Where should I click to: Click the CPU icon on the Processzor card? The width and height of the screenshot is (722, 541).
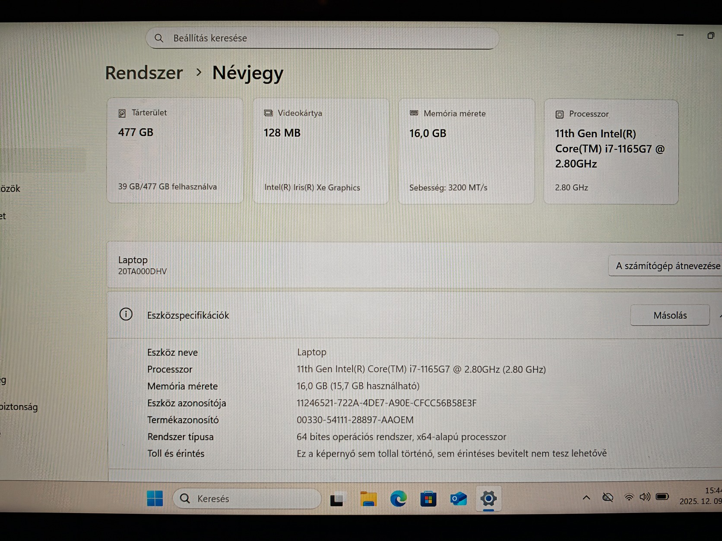560,114
